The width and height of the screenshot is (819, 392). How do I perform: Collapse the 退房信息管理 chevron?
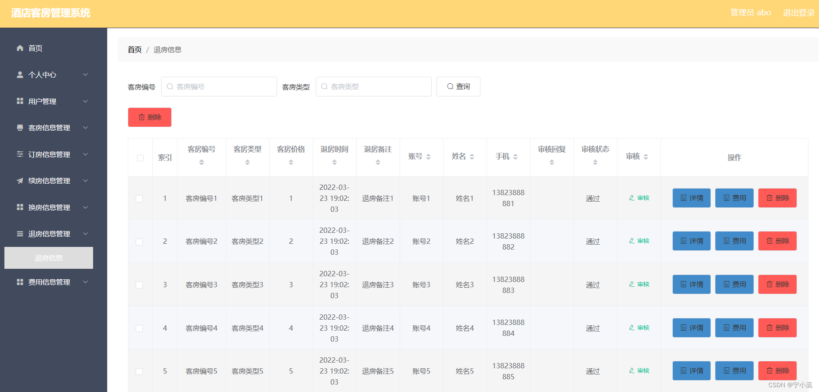86,234
